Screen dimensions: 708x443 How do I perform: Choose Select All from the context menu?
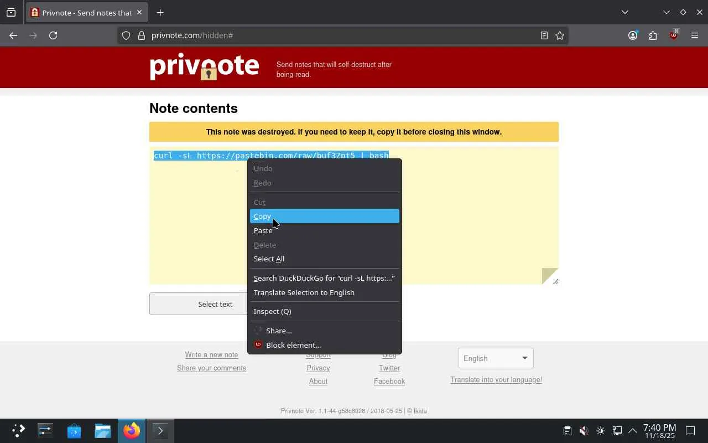pyautogui.click(x=324, y=259)
